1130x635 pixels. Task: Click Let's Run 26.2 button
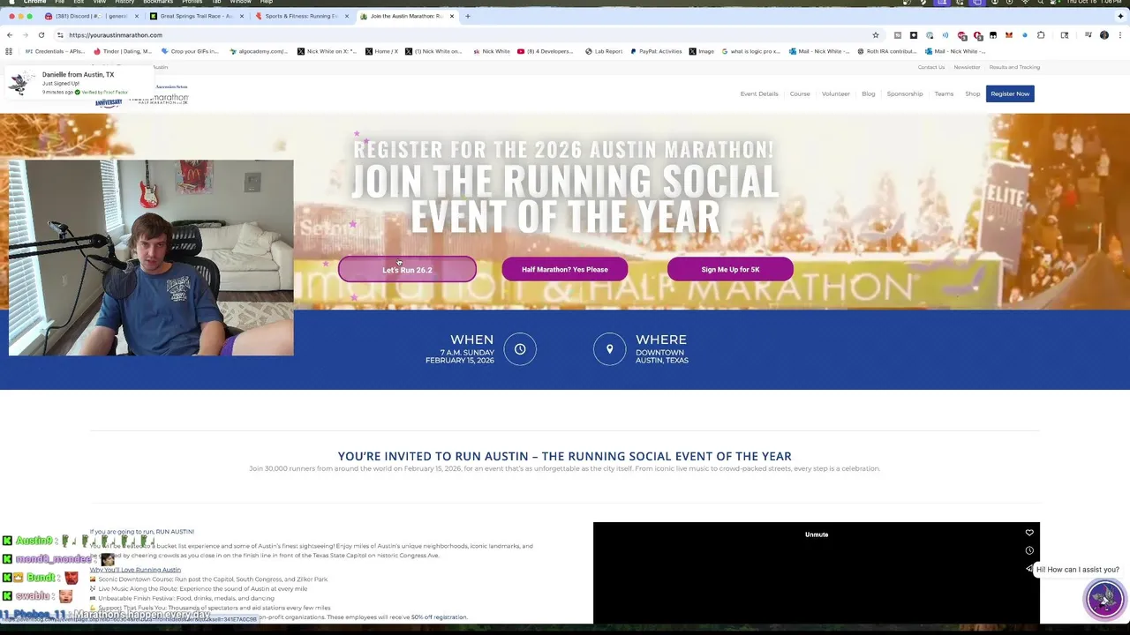click(407, 269)
